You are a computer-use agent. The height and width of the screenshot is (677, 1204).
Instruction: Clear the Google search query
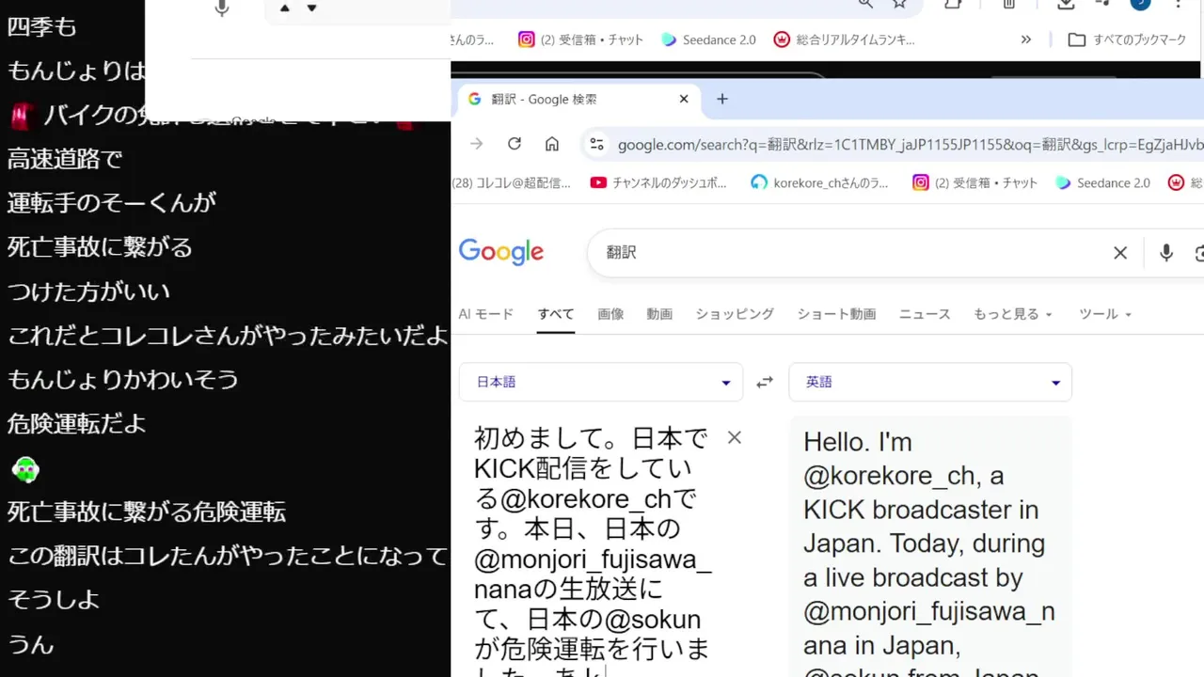tap(1120, 252)
